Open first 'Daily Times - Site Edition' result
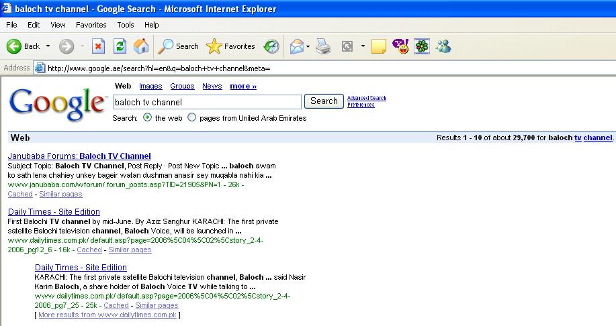616x326 pixels. pyautogui.click(x=54, y=212)
